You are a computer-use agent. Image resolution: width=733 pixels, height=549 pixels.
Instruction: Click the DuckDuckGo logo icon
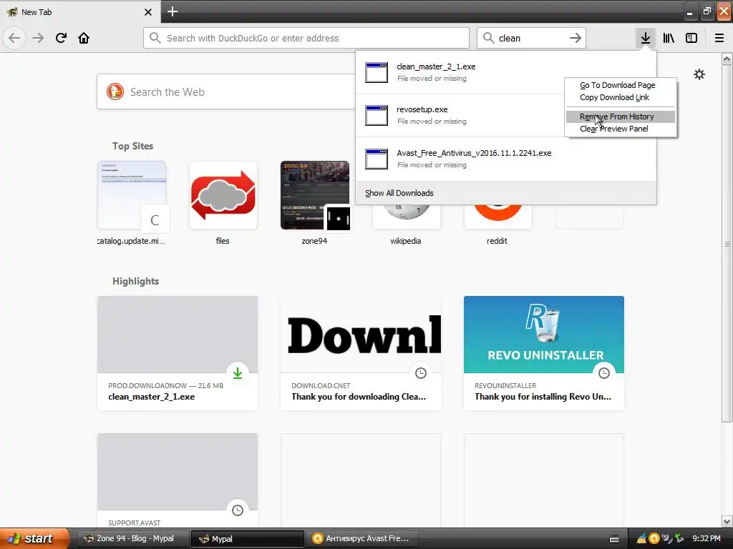tap(115, 91)
